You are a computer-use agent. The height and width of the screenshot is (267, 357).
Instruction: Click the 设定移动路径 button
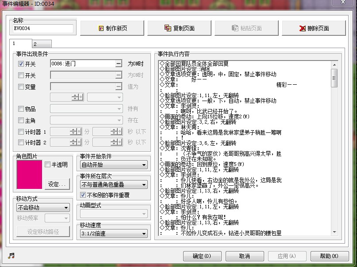click(43, 231)
